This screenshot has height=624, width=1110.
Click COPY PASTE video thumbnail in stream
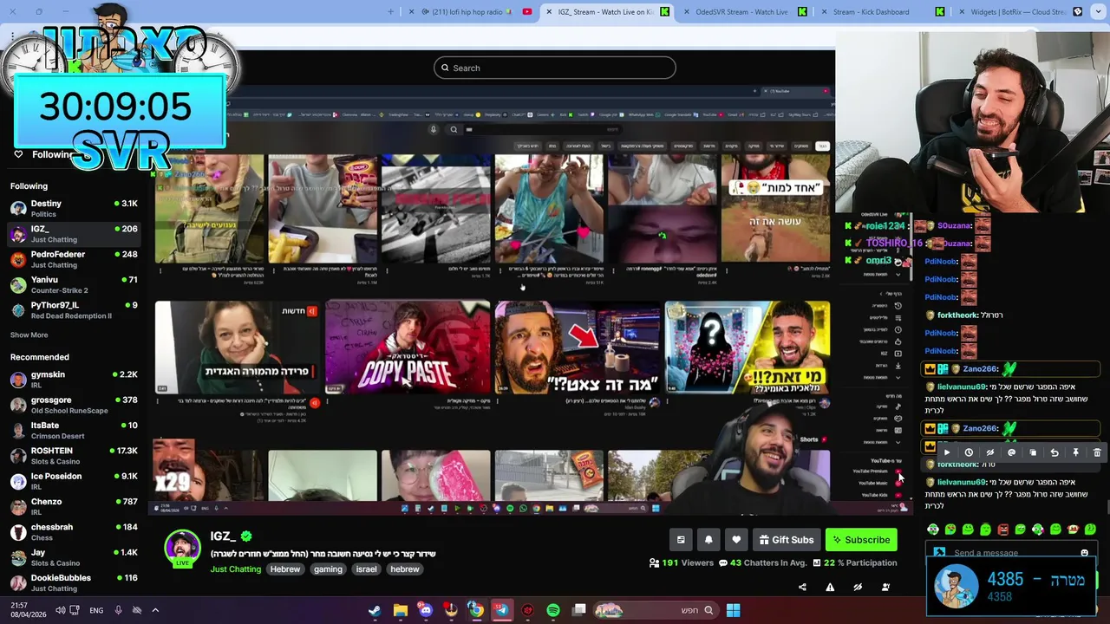pyautogui.click(x=407, y=348)
